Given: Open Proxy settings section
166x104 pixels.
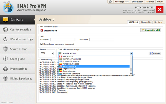Looking at the screenshot, I should click(18, 69).
